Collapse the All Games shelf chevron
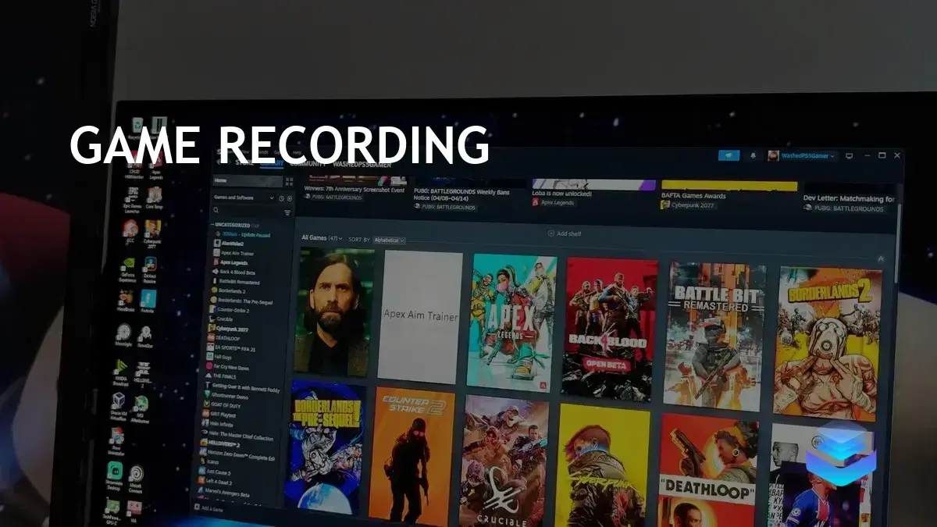 (881, 258)
